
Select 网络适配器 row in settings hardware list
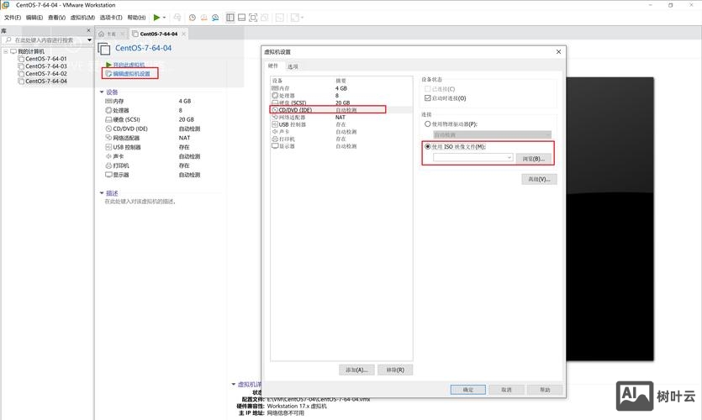pos(341,118)
